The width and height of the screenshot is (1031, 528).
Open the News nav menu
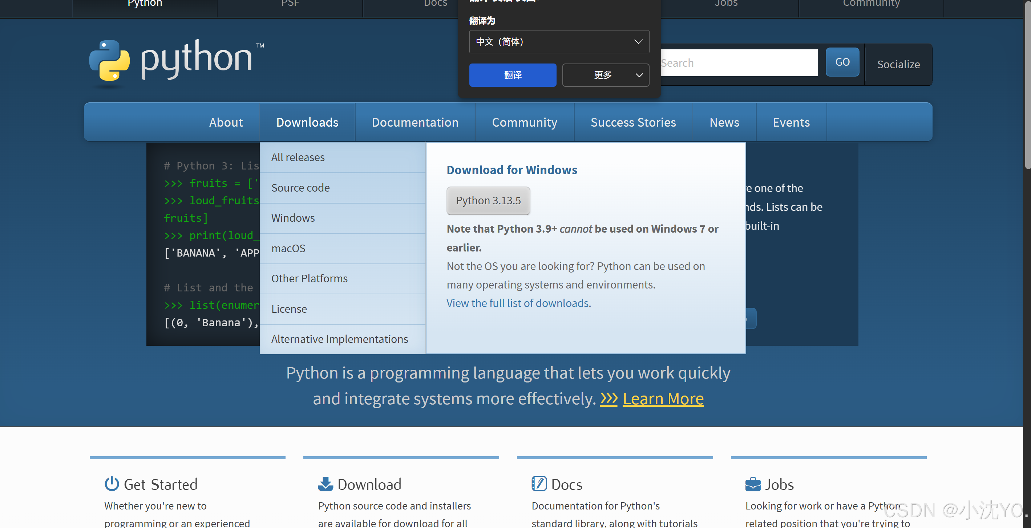724,122
